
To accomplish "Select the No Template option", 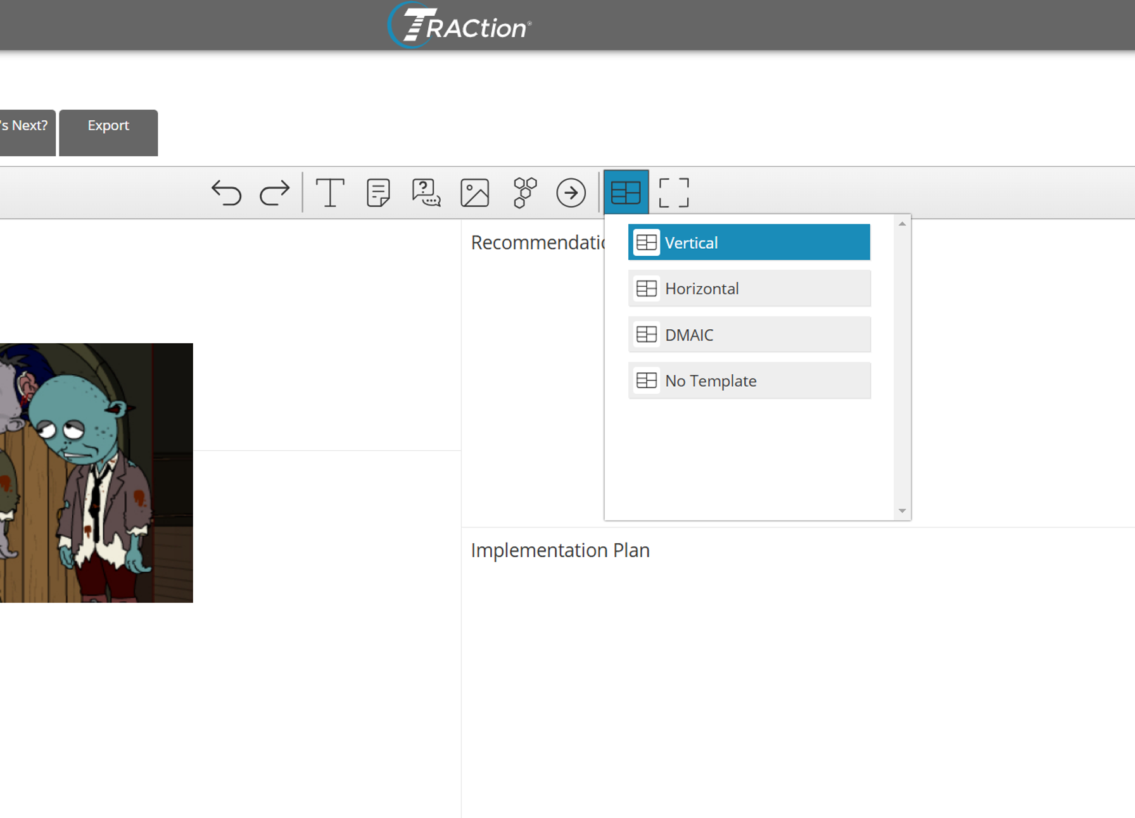I will tap(749, 381).
